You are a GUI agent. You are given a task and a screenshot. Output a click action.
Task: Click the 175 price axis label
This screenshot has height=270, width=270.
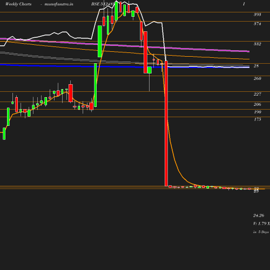coord(258,119)
